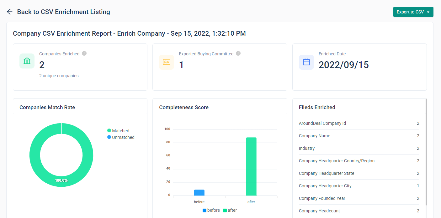The width and height of the screenshot is (441, 218).
Task: Select the AroundDeal Company Id row
Action: pos(359,123)
